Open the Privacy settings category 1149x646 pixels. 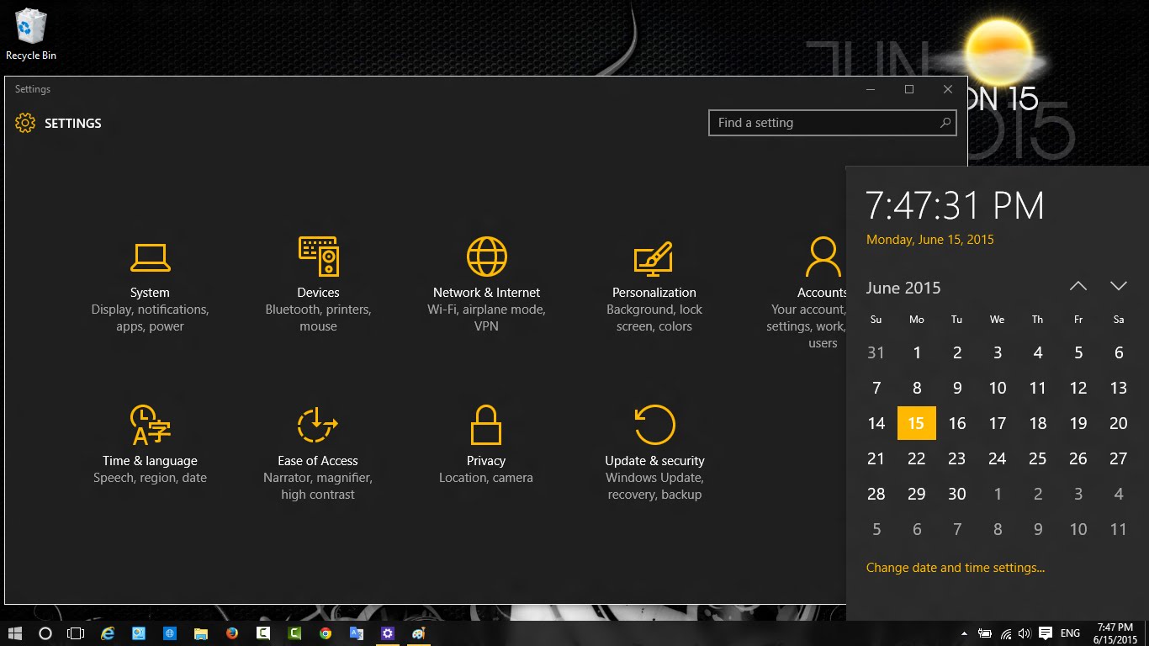[486, 444]
